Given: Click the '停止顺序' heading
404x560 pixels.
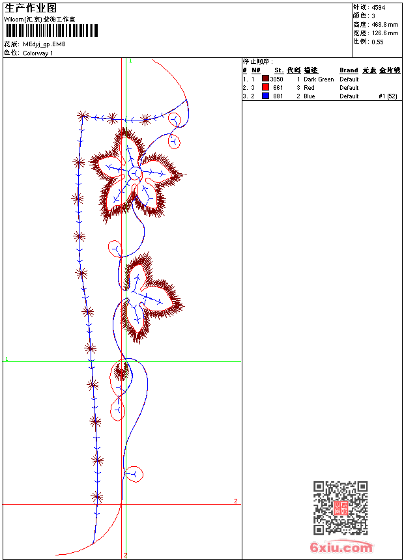Looking at the screenshot, I should (257, 62).
